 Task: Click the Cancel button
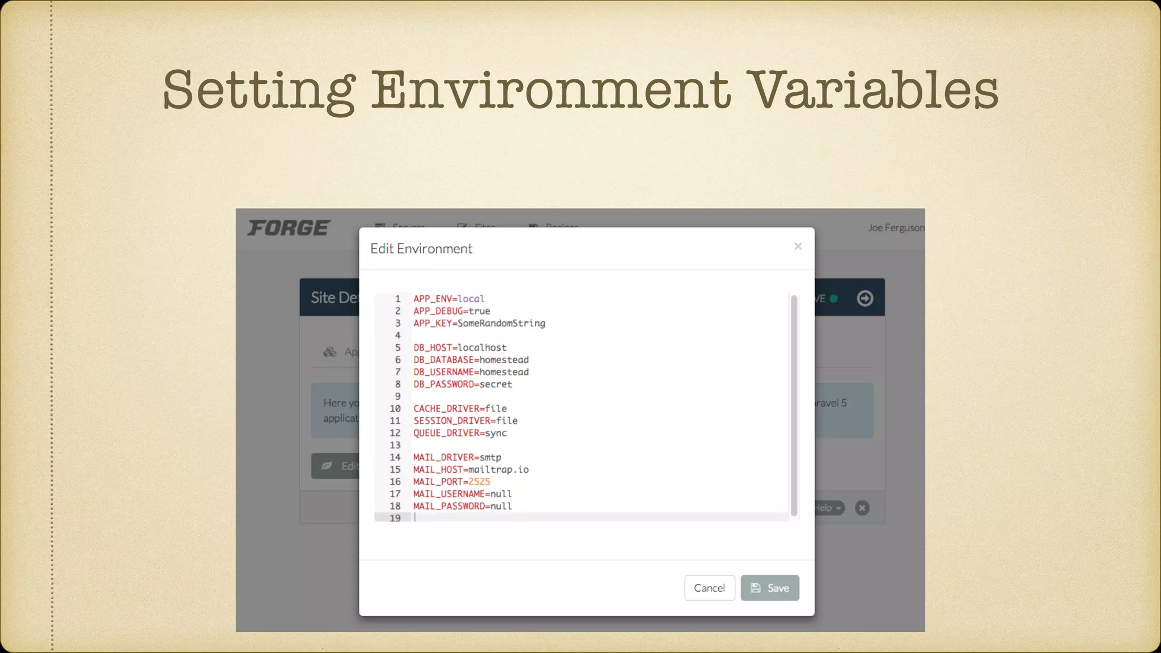tap(709, 588)
